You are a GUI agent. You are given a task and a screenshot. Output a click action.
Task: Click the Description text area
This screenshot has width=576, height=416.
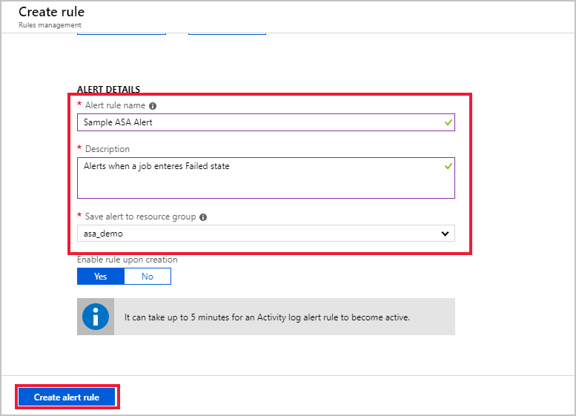(x=266, y=178)
